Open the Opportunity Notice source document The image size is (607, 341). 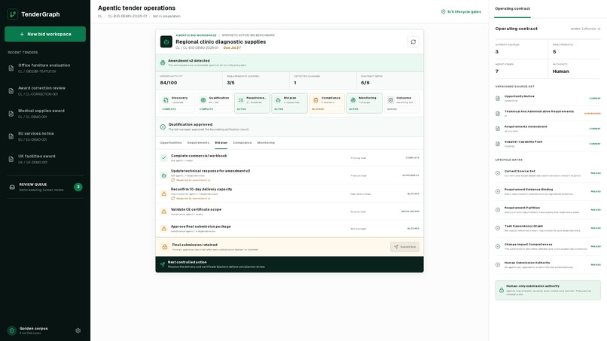[548, 99]
